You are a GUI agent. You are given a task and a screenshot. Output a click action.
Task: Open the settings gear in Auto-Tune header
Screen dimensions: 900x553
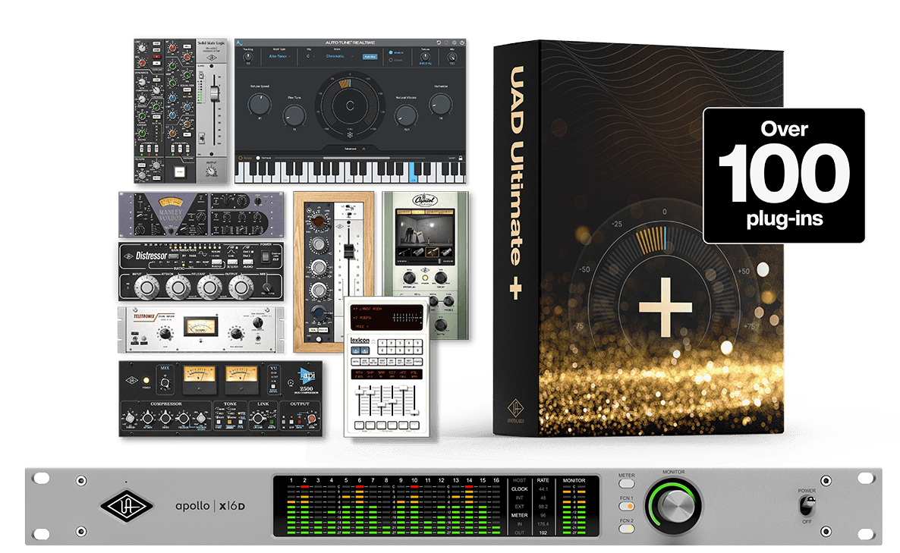(454, 42)
